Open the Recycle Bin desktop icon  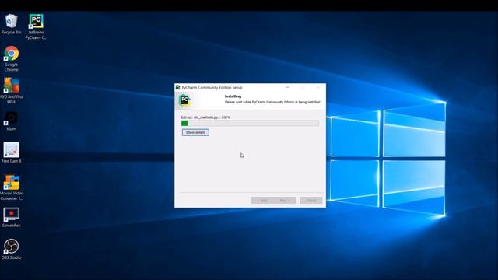click(x=11, y=24)
